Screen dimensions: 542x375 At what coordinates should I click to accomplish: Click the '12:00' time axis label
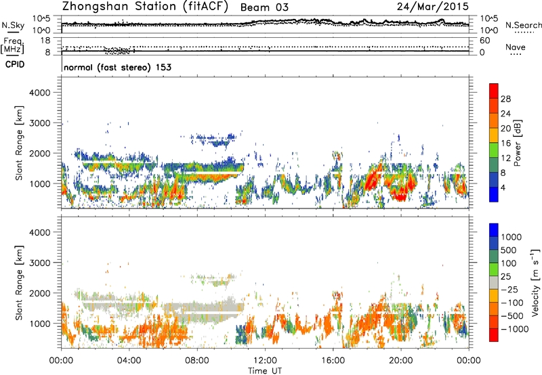point(265,361)
